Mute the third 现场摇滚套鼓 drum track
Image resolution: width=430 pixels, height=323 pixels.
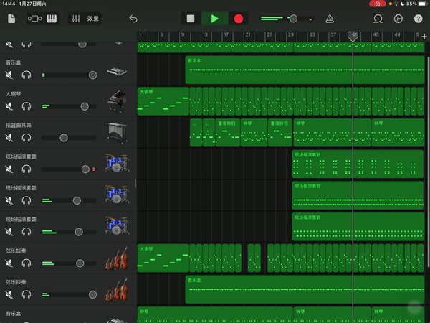coord(9,232)
